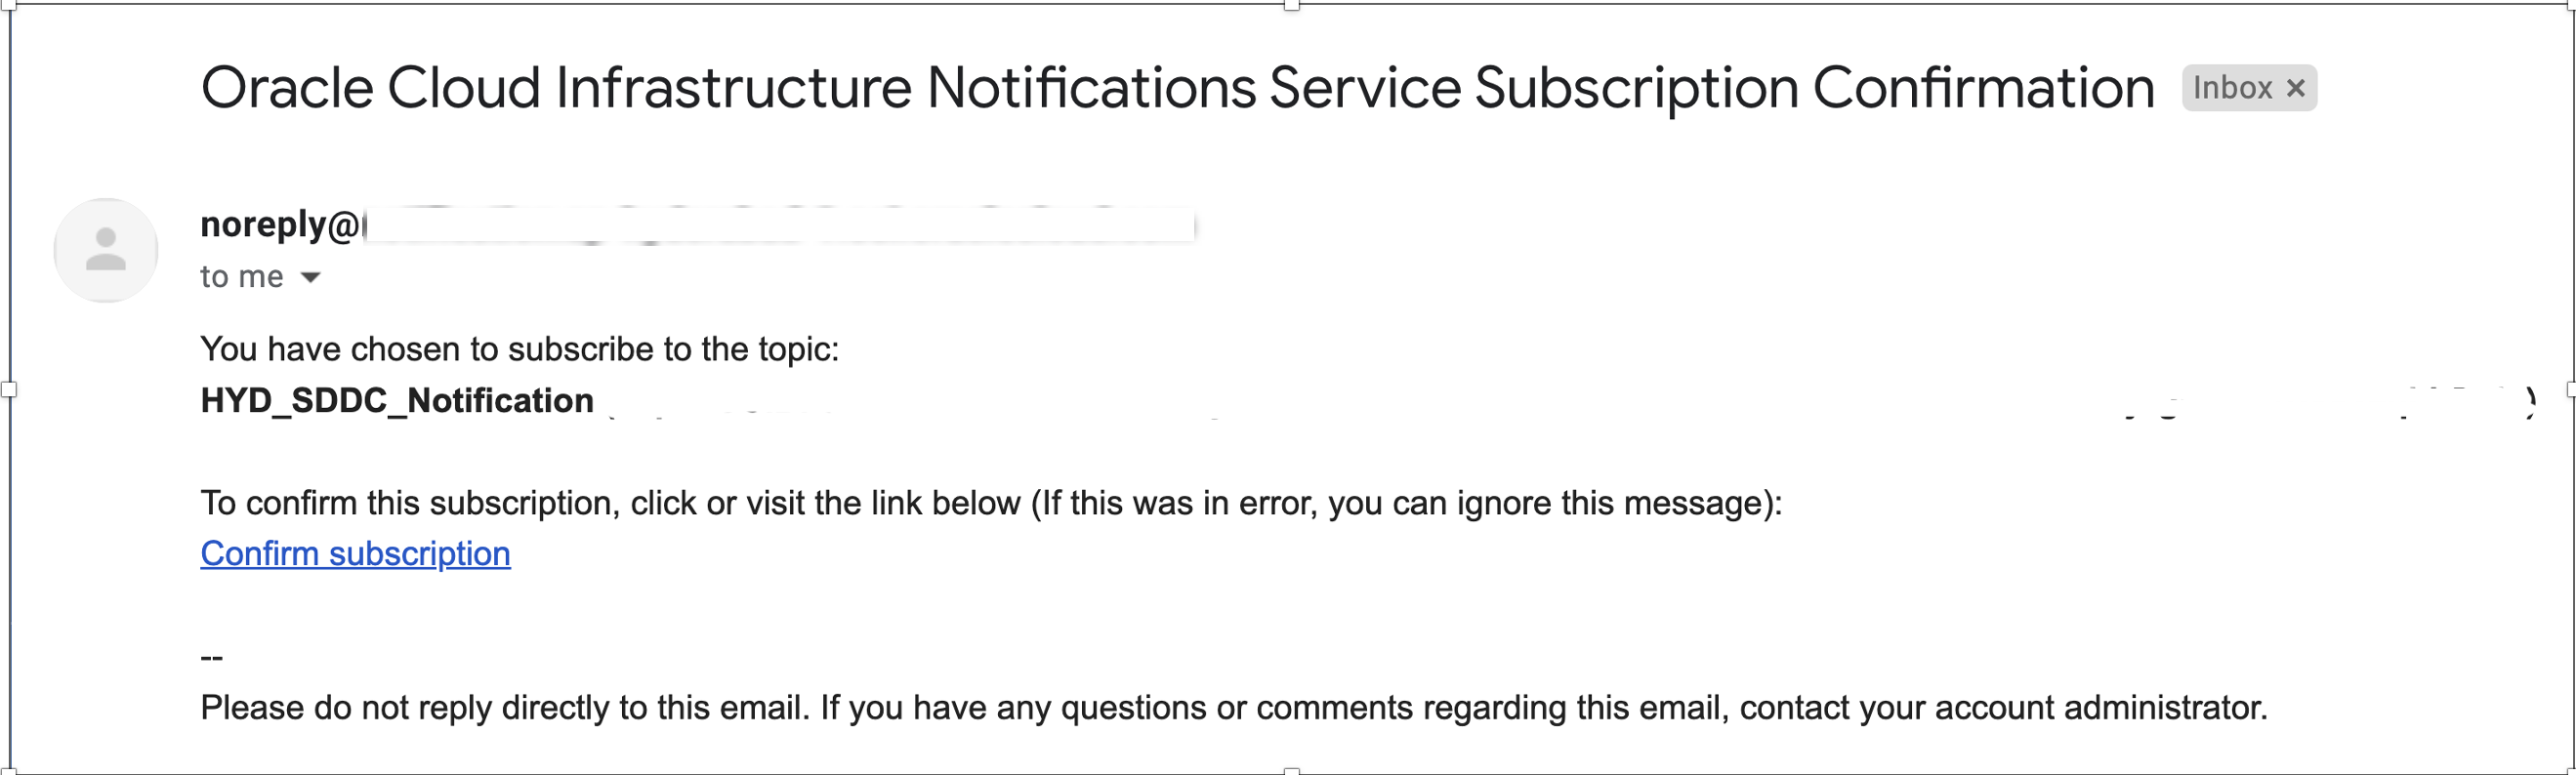
Task: Click the HYD_SDDC_Notification topic name
Action: (x=397, y=400)
